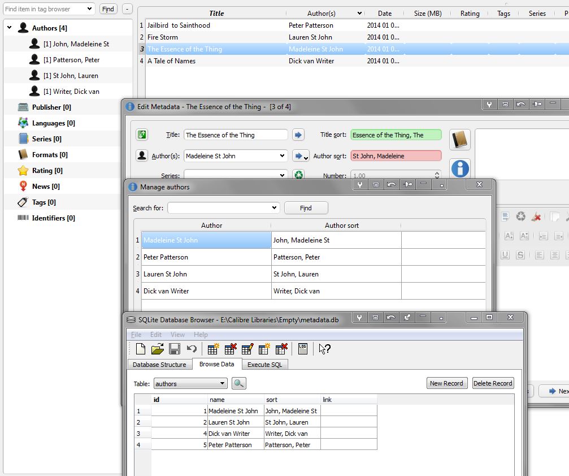569x476 pixels.
Task: Toggle strikethrough formatting in comments editor
Action: [x=520, y=255]
